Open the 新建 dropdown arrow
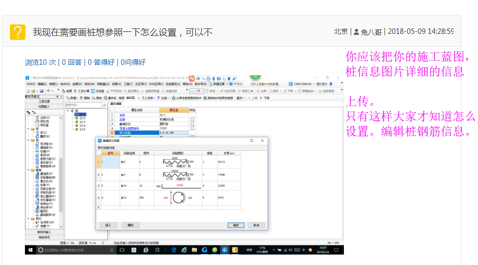This screenshot has height=265, width=478. (x=77, y=98)
